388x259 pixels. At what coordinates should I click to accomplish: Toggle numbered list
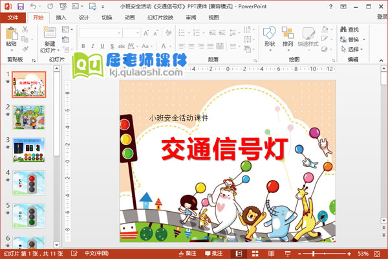point(197,33)
